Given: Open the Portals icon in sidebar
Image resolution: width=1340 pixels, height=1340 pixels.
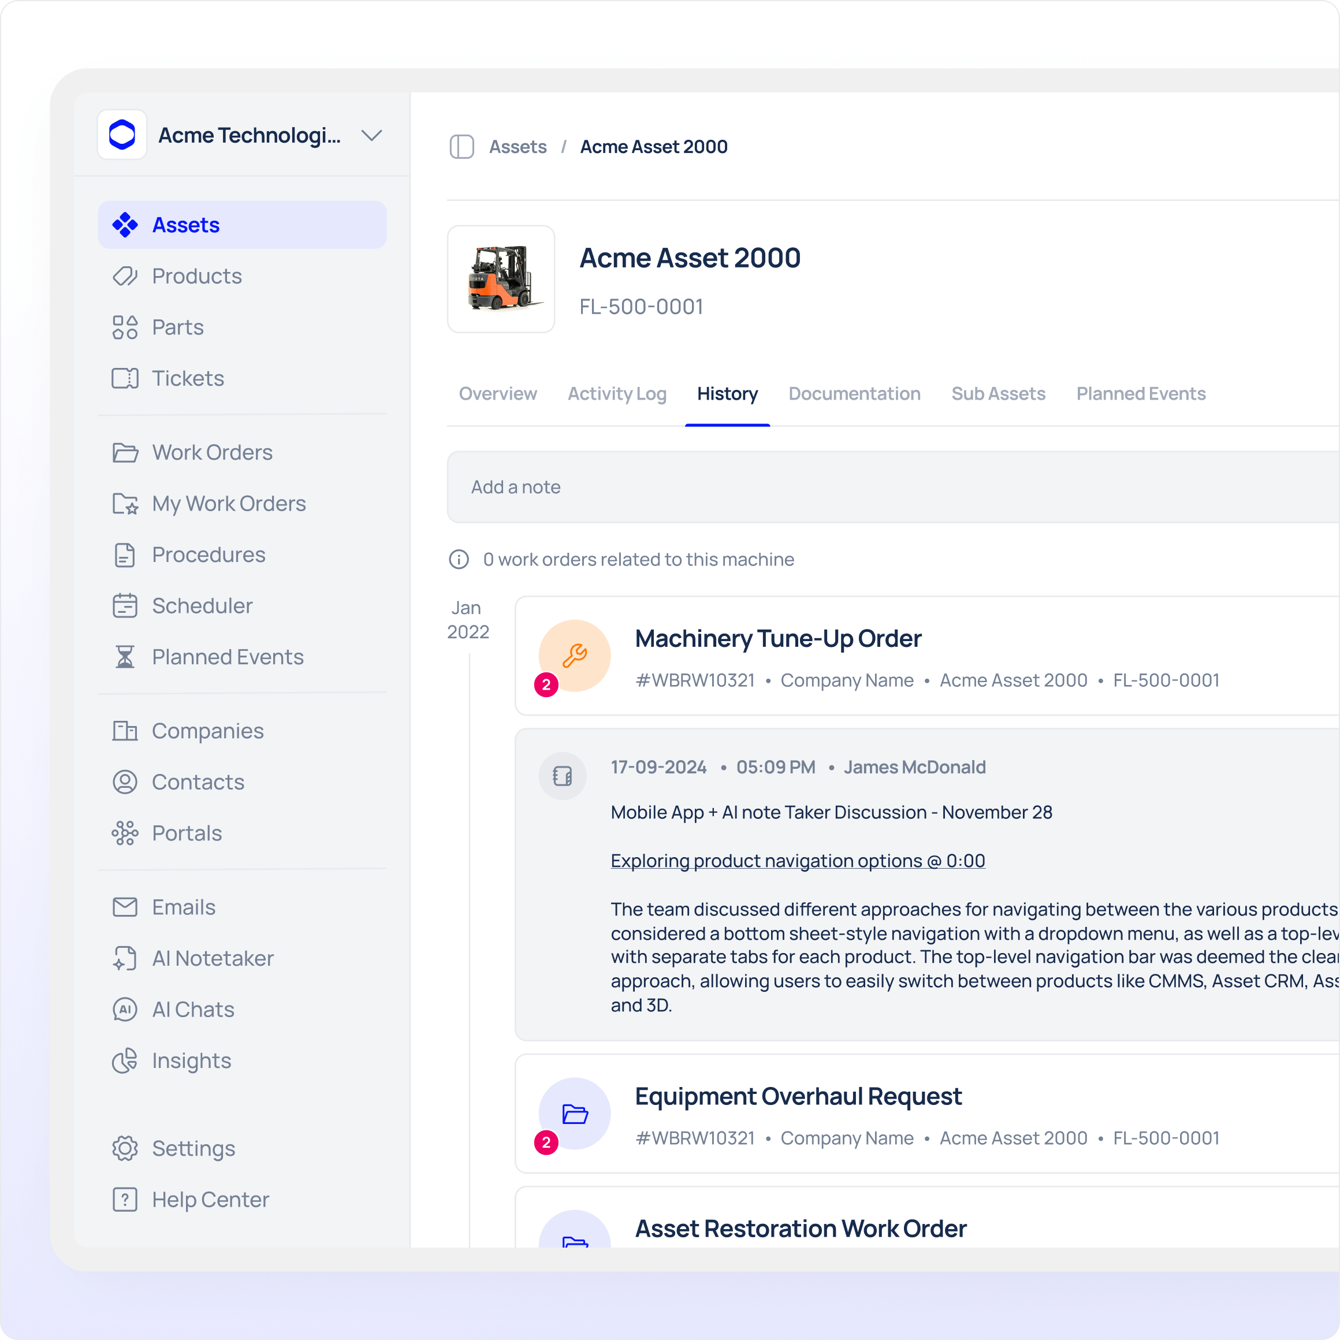Looking at the screenshot, I should pos(125,833).
